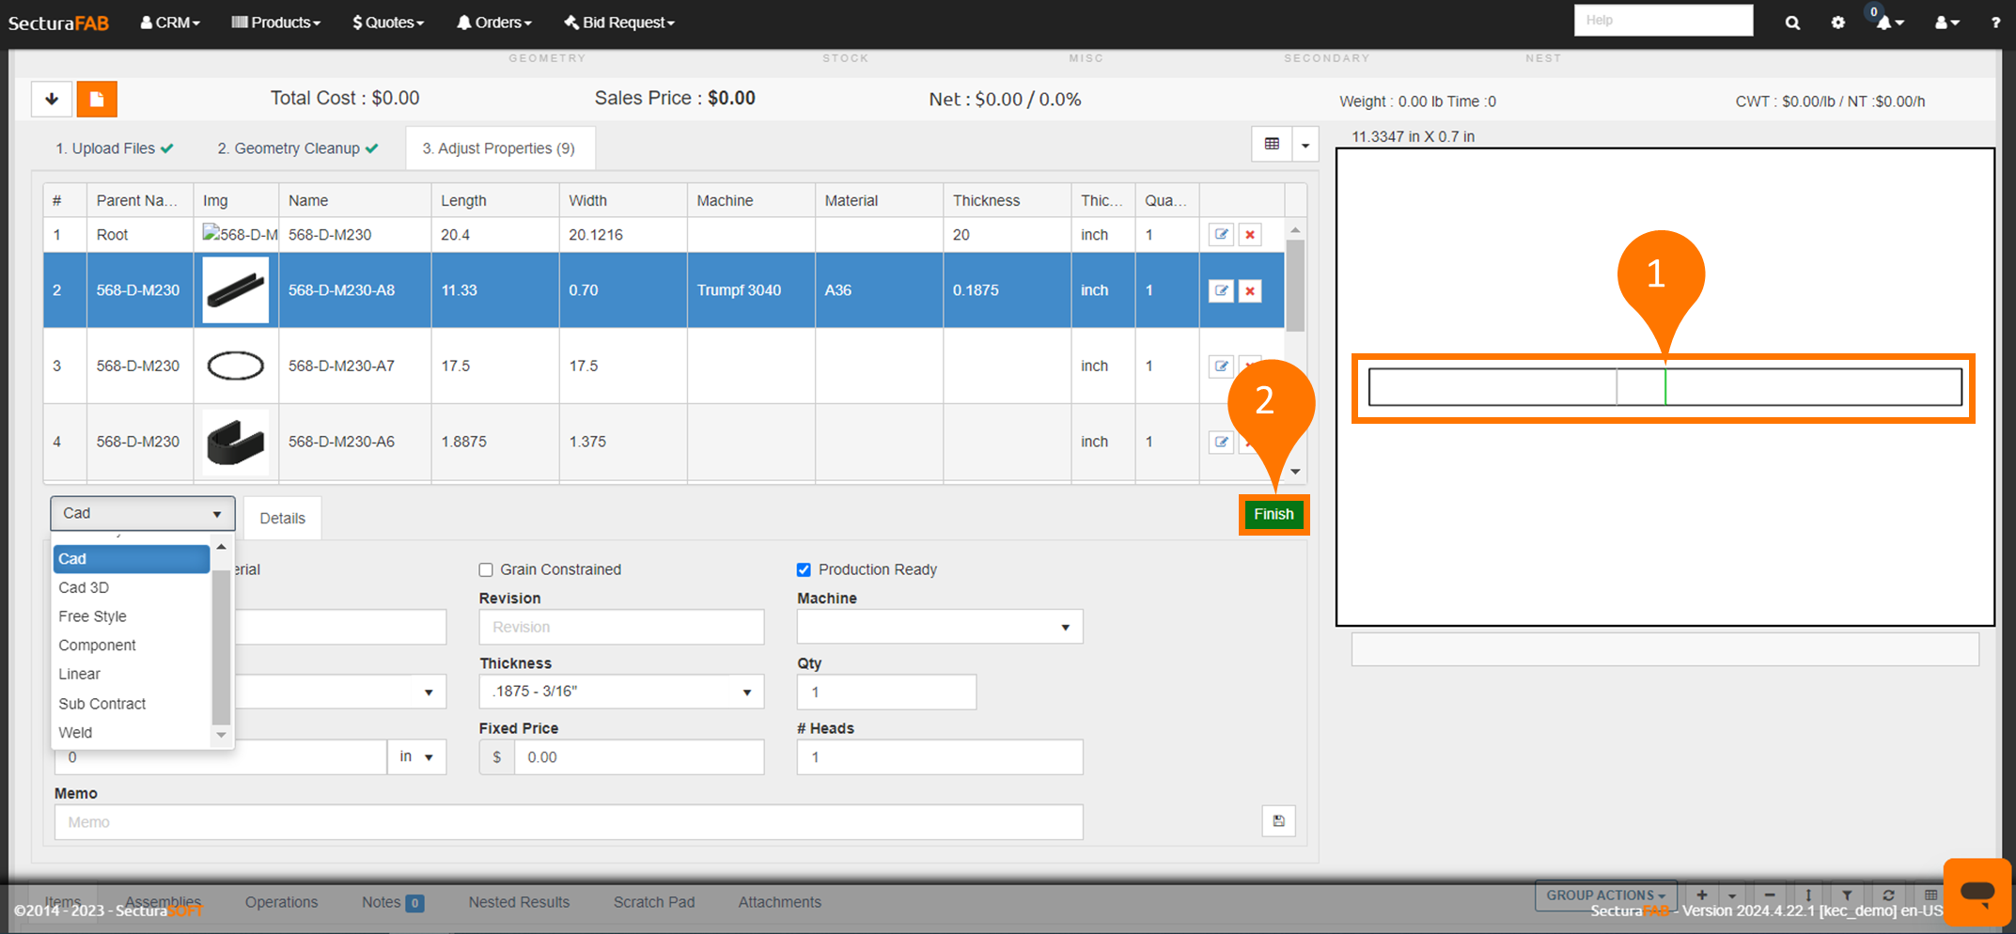Open the Details tab button
The height and width of the screenshot is (934, 2016).
(282, 518)
